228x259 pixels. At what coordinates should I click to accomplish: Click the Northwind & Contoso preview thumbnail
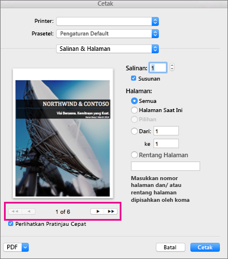pyautogui.click(x=63, y=133)
